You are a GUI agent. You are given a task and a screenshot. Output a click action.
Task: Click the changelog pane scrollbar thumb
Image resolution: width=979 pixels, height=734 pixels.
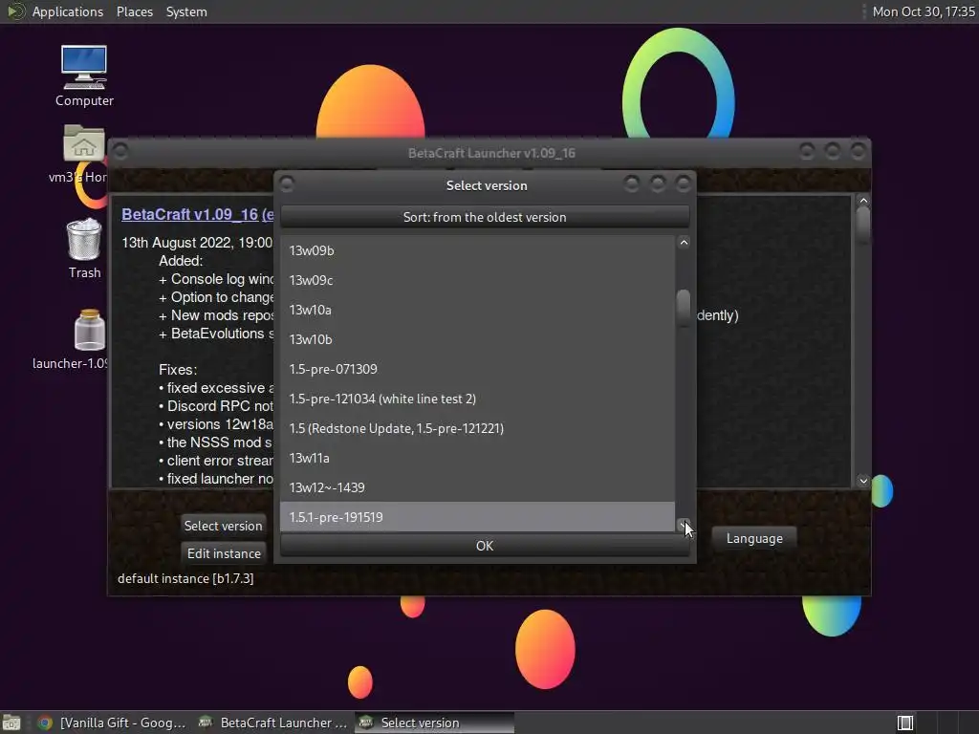tap(863, 225)
